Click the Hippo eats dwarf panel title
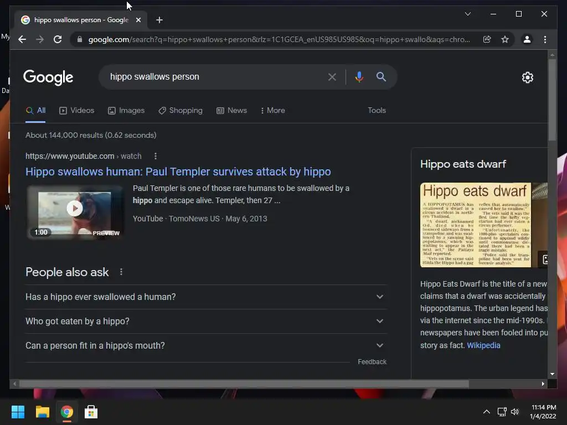 463,164
